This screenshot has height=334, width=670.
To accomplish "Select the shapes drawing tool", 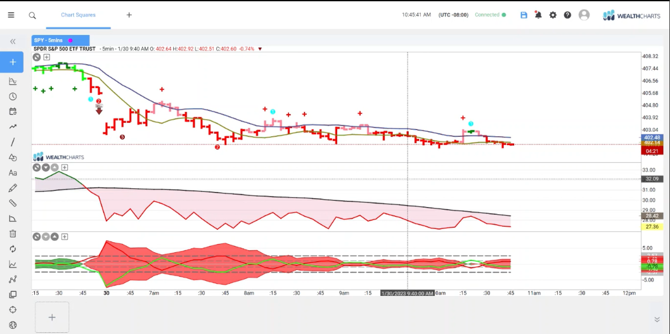I will (x=13, y=158).
